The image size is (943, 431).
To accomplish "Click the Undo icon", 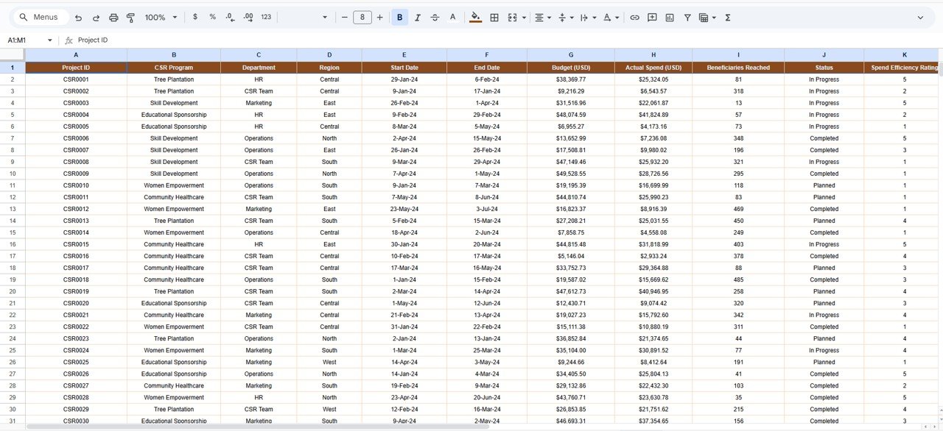I will click(79, 17).
